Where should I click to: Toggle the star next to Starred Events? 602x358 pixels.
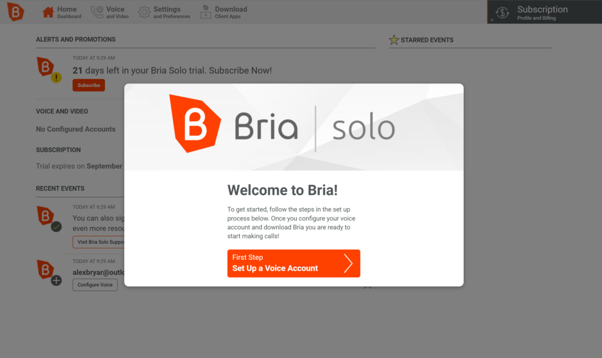pos(393,39)
